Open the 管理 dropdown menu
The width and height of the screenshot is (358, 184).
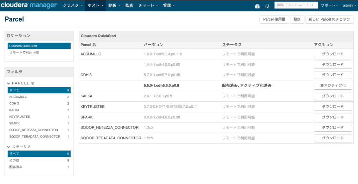(x=169, y=6)
